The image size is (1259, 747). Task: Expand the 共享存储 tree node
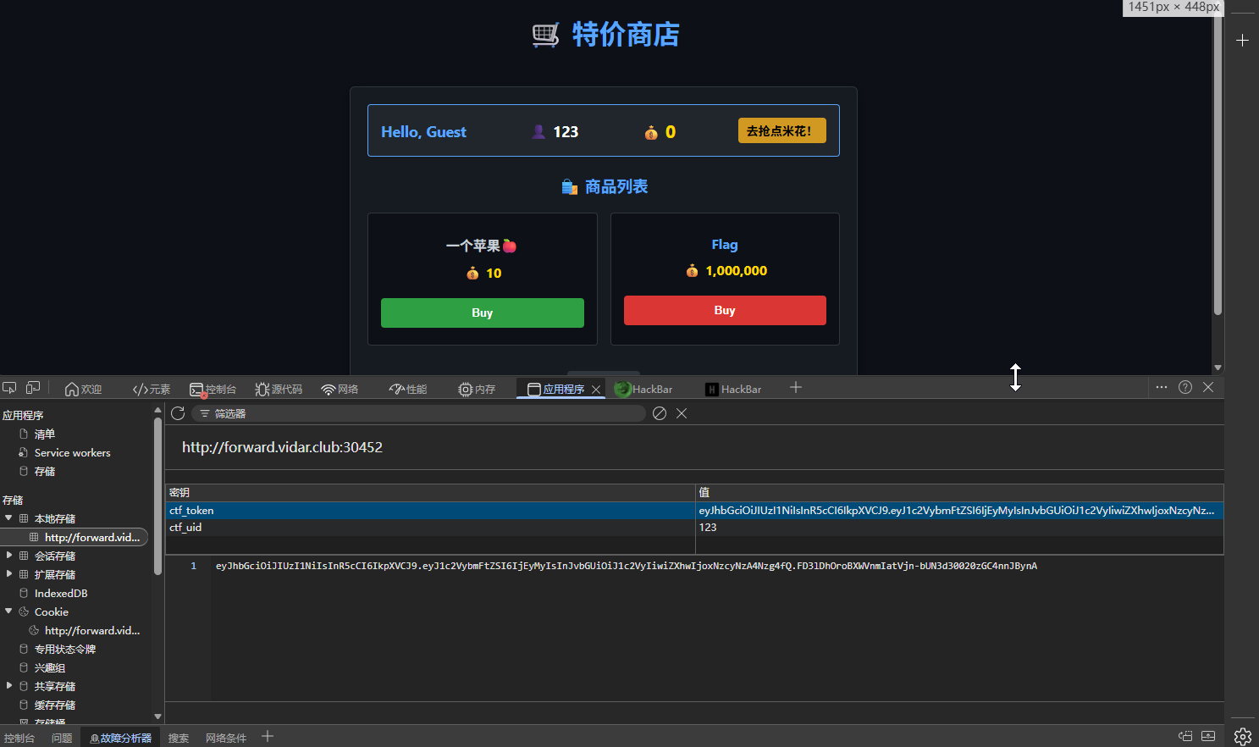coord(8,686)
